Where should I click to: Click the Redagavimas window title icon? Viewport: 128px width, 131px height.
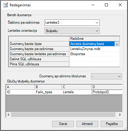(x=5, y=5)
